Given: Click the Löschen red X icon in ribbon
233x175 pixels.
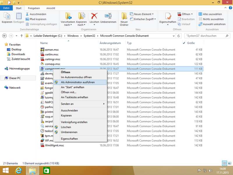Looking at the screenshot, I should click(94, 16).
